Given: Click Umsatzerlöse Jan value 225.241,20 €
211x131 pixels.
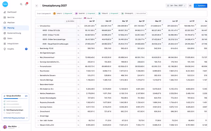Looking at the screenshot, I should (x=89, y=26).
